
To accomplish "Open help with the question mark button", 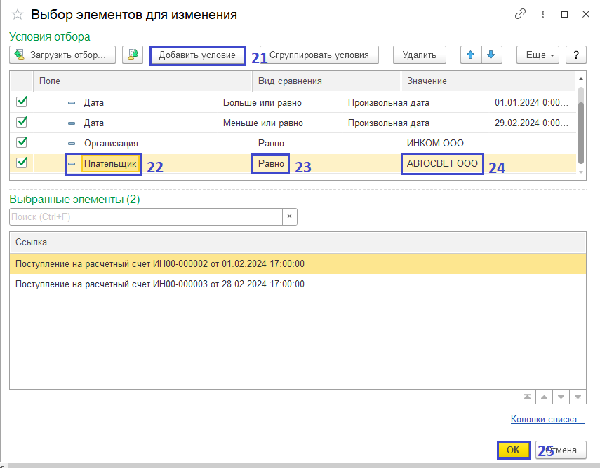I will (575, 55).
